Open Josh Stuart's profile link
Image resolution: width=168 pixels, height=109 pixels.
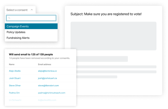[15, 78]
